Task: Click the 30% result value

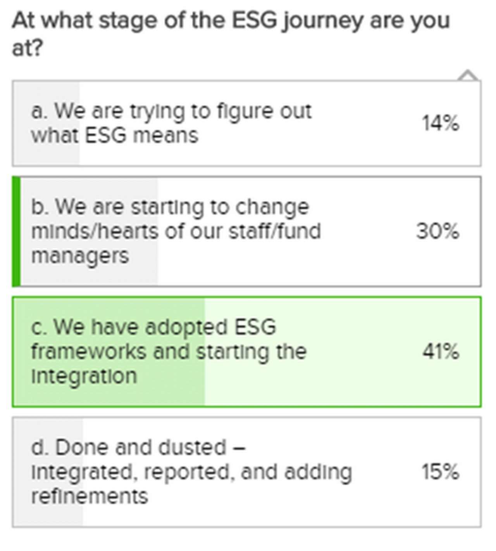Action: point(438,231)
